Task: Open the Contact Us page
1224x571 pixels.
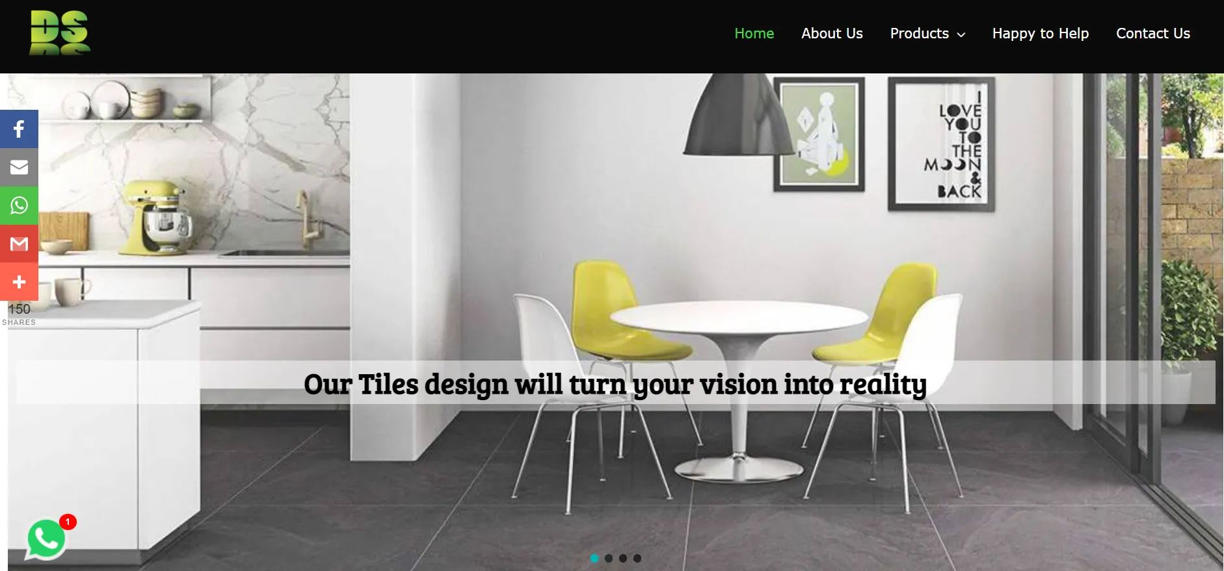Action: pos(1153,33)
